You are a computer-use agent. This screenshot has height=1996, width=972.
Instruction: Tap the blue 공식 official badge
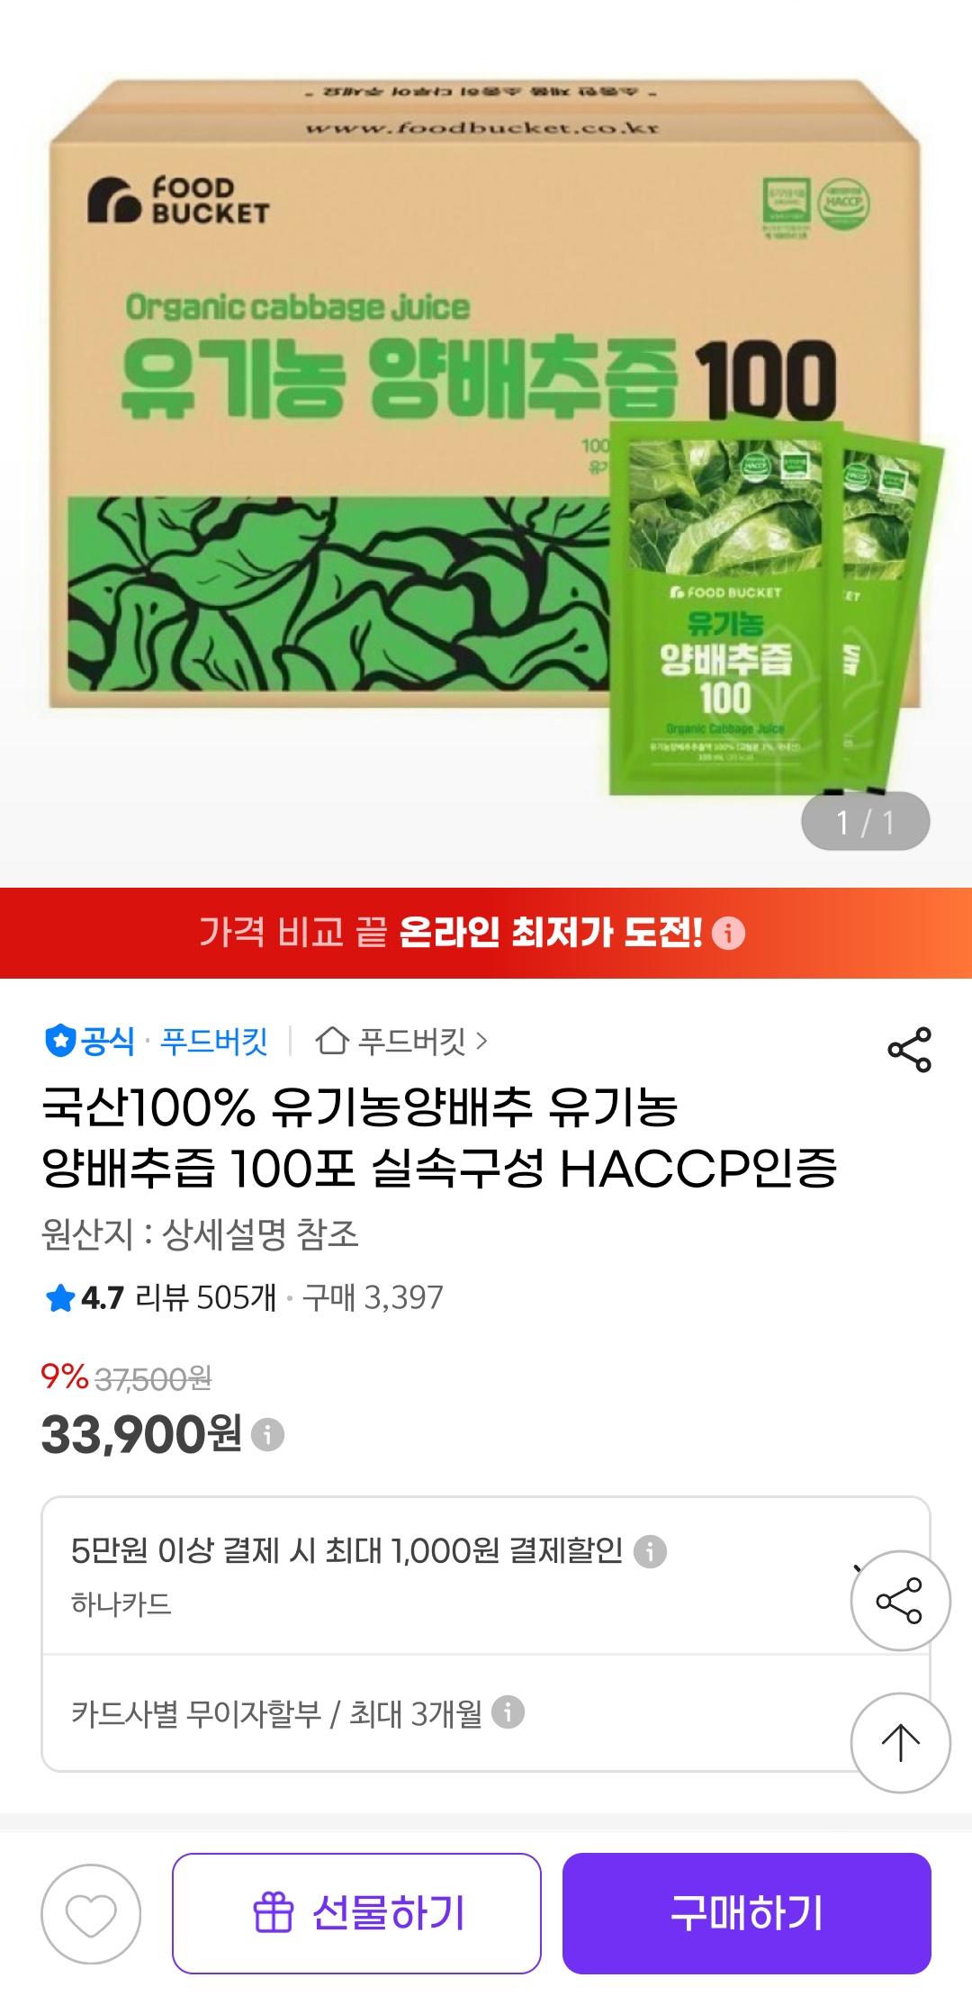pyautogui.click(x=89, y=1041)
